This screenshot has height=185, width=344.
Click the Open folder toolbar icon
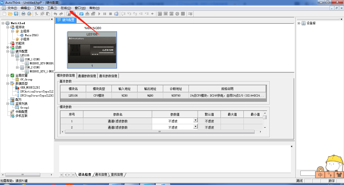[x=10, y=14]
